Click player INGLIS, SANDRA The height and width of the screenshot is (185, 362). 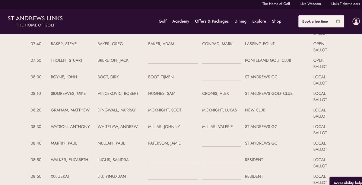tap(113, 160)
